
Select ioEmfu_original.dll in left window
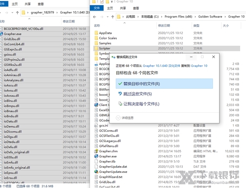click(17, 168)
